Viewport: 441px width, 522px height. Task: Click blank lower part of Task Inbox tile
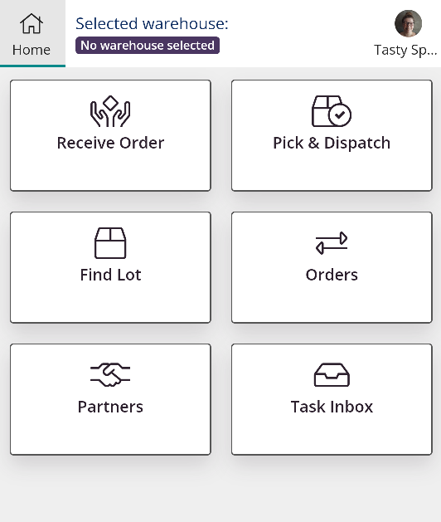(x=332, y=434)
